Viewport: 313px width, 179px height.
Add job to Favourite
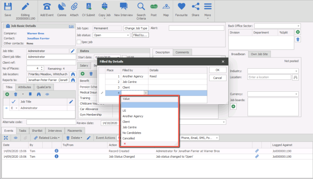click(x=181, y=7)
